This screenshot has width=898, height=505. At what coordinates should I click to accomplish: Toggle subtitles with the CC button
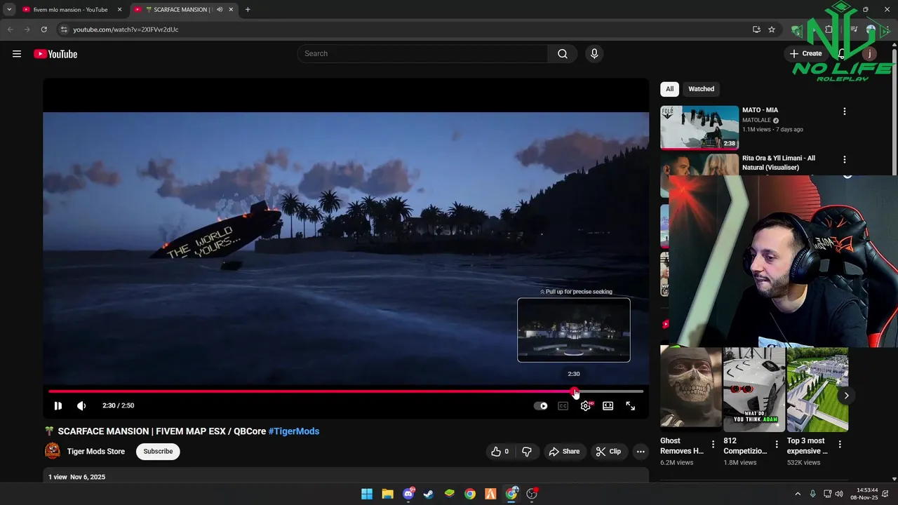pos(563,405)
